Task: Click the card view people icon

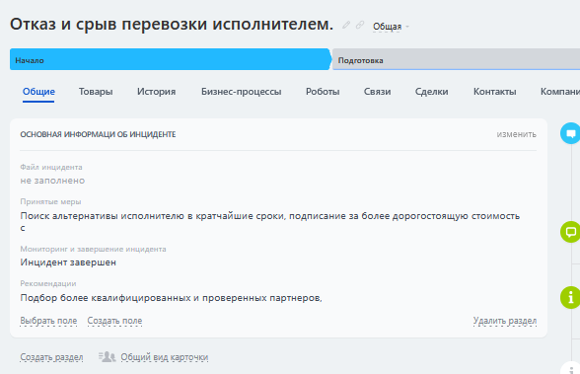Action: [x=107, y=356]
